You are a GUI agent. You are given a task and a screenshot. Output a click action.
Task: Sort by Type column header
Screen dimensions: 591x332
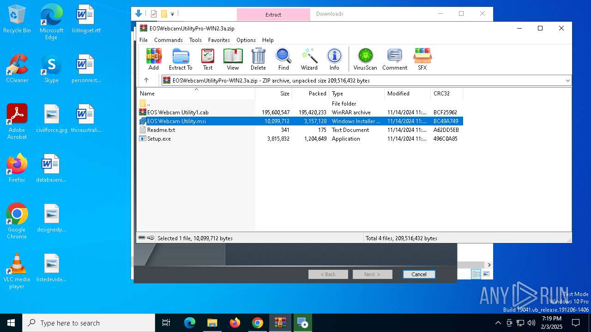(x=357, y=94)
